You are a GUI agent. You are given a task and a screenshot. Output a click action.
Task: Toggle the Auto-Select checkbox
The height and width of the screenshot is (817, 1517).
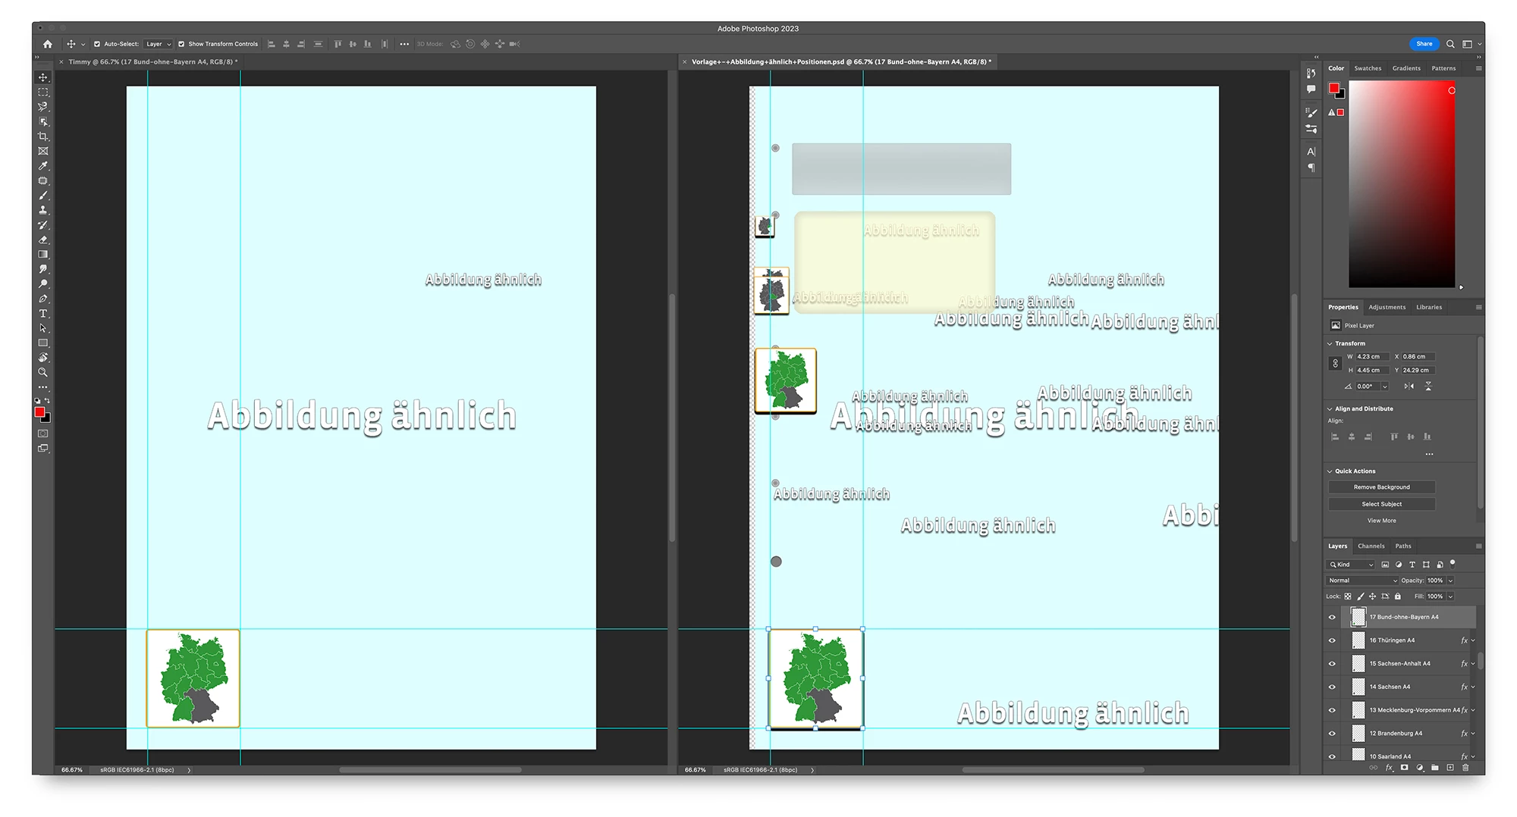97,44
